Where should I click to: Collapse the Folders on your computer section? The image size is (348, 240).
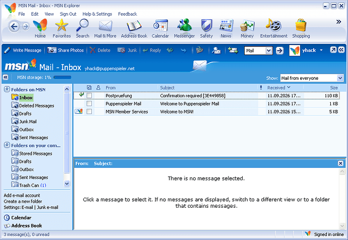(7, 145)
